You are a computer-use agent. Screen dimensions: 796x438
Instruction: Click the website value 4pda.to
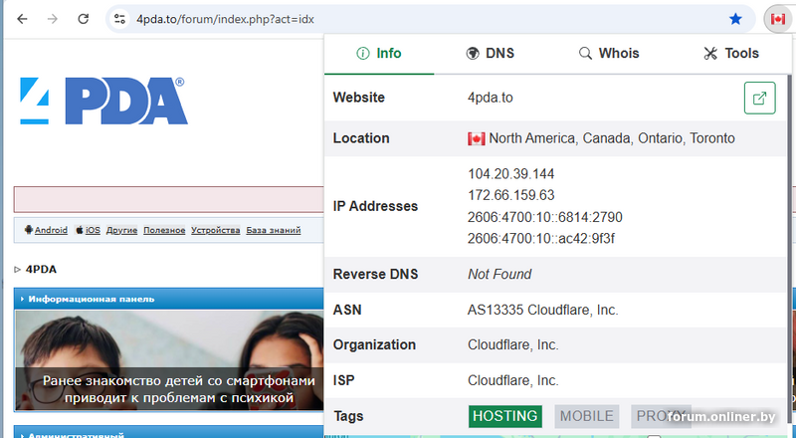(490, 98)
